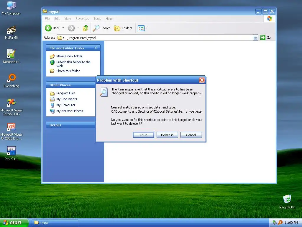Go up one folder level
This screenshot has height=227, width=302.
(x=86, y=28)
